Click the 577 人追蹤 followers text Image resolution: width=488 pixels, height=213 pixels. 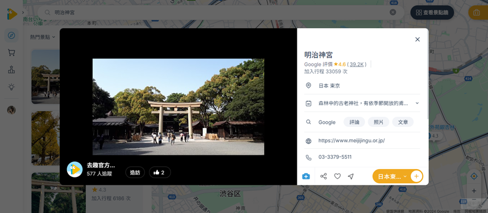[x=99, y=174]
